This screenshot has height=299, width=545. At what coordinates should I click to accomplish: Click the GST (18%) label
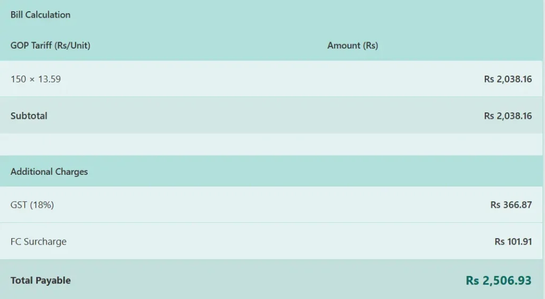[x=32, y=205]
